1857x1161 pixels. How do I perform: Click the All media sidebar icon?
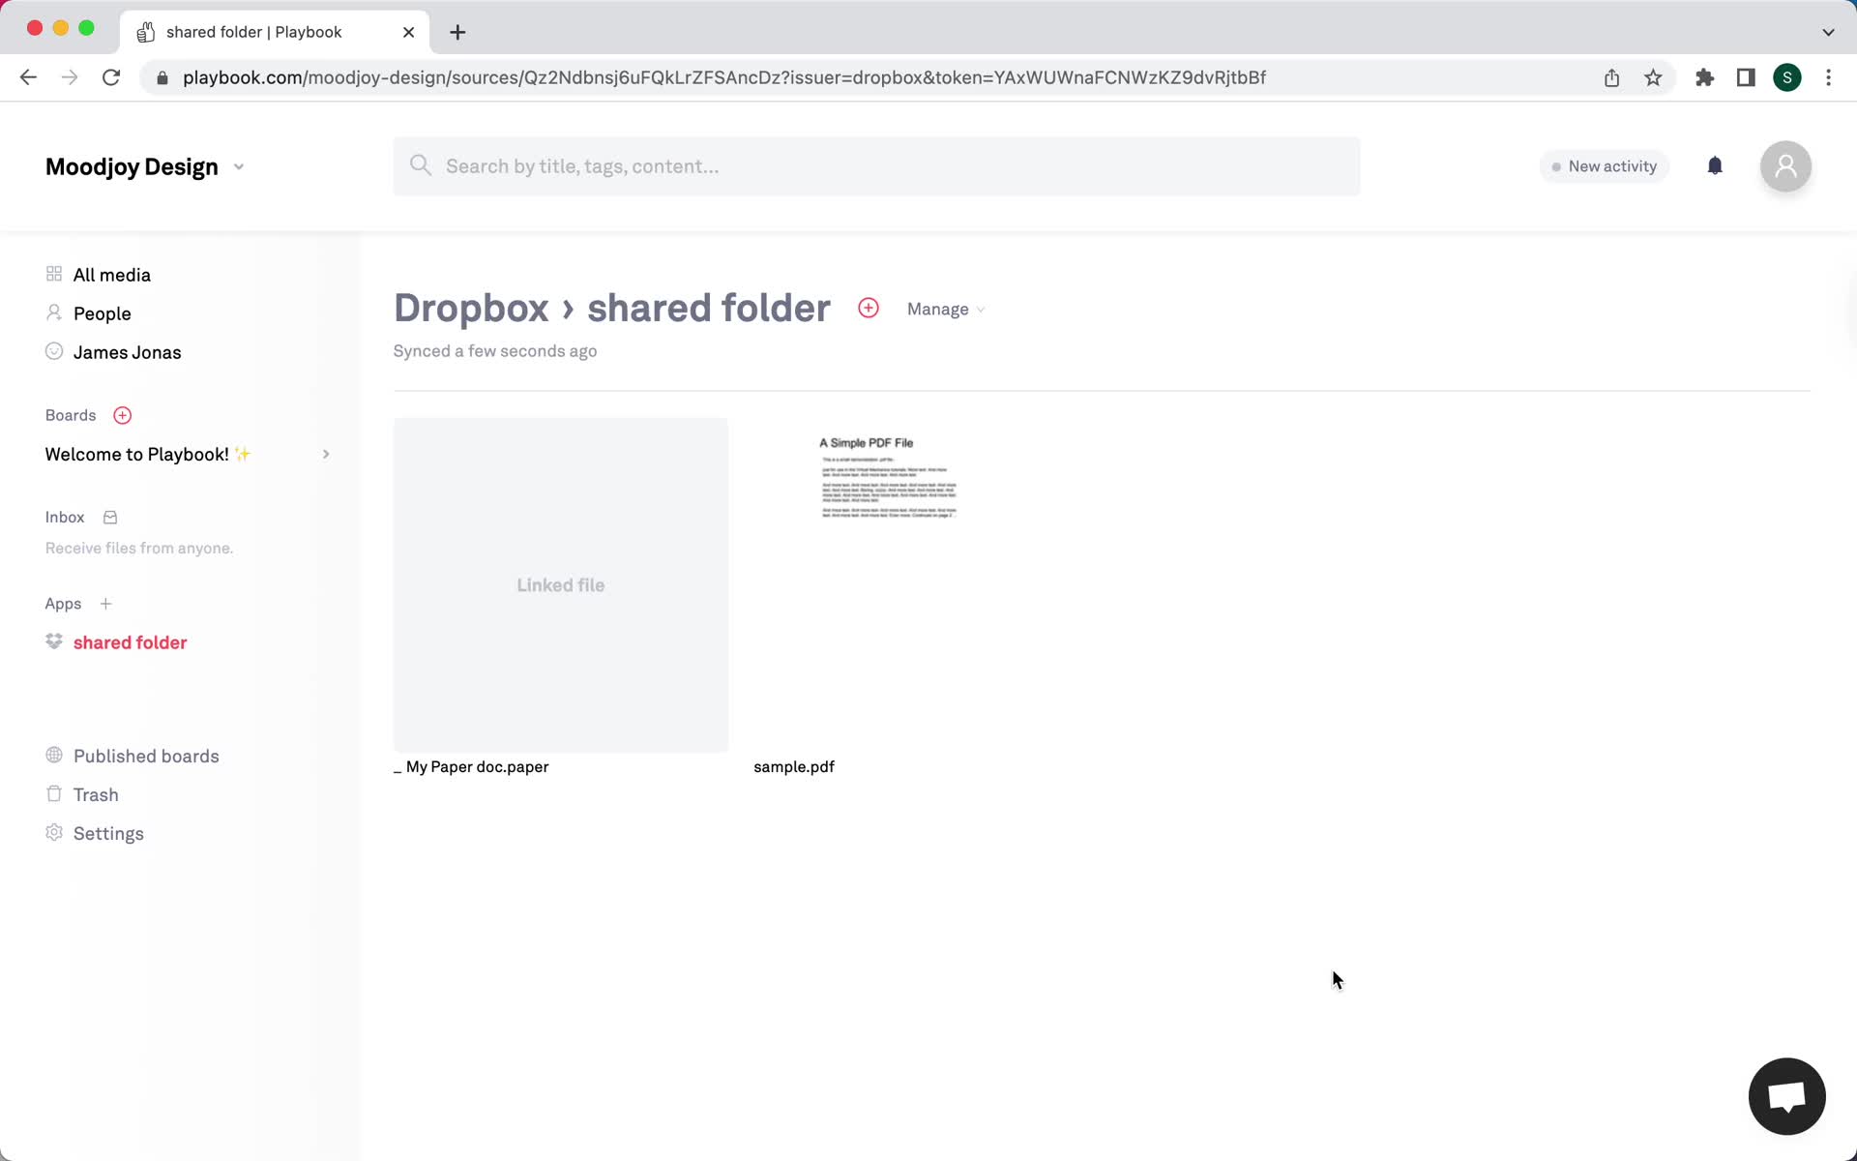(x=53, y=274)
